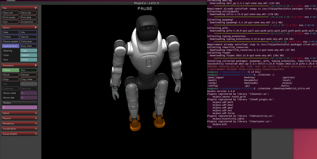Enable the Sensor option
This screenshot has width=317, height=159.
(28, 37)
